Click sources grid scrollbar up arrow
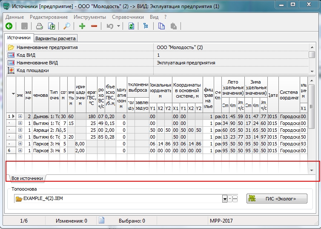The height and width of the screenshot is (229, 321). pos(312,81)
